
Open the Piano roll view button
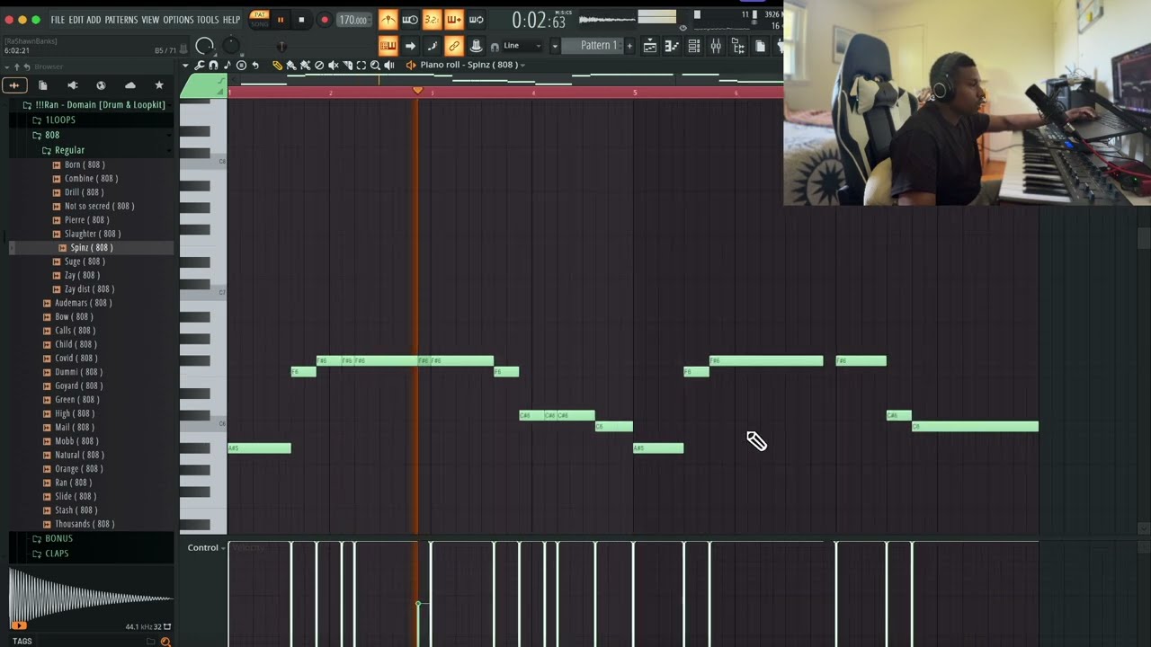point(672,46)
